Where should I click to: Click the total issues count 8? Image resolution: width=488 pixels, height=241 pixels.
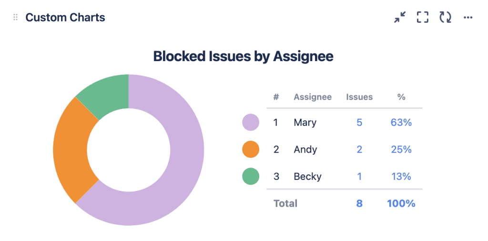359,203
